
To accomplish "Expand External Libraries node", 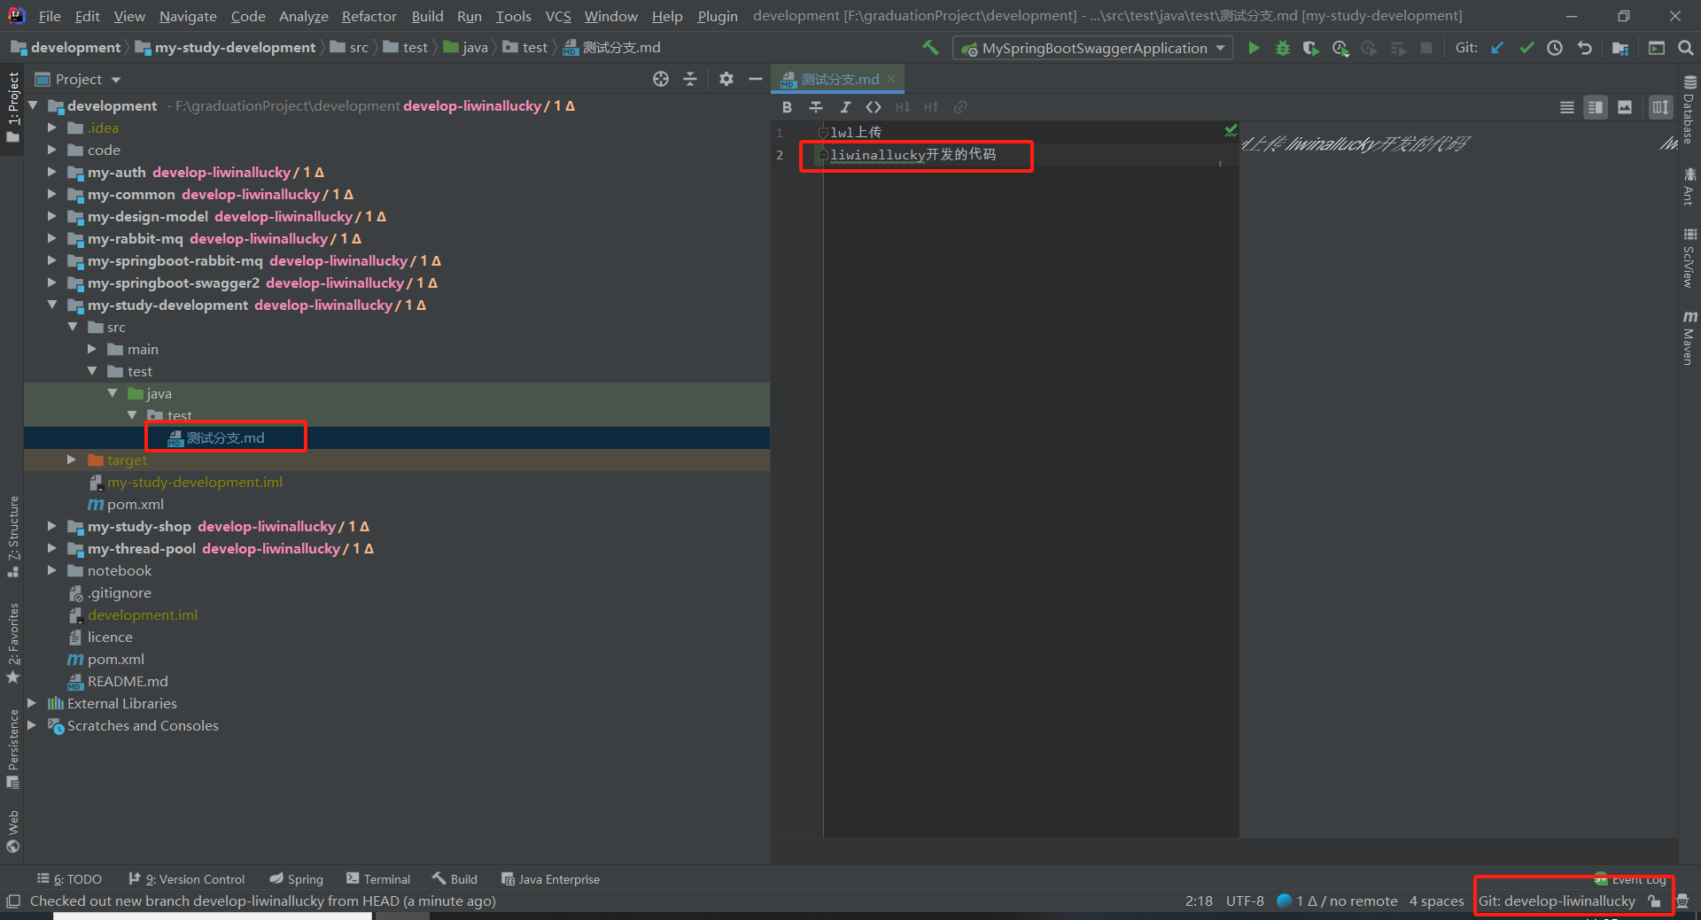I will coord(32,703).
